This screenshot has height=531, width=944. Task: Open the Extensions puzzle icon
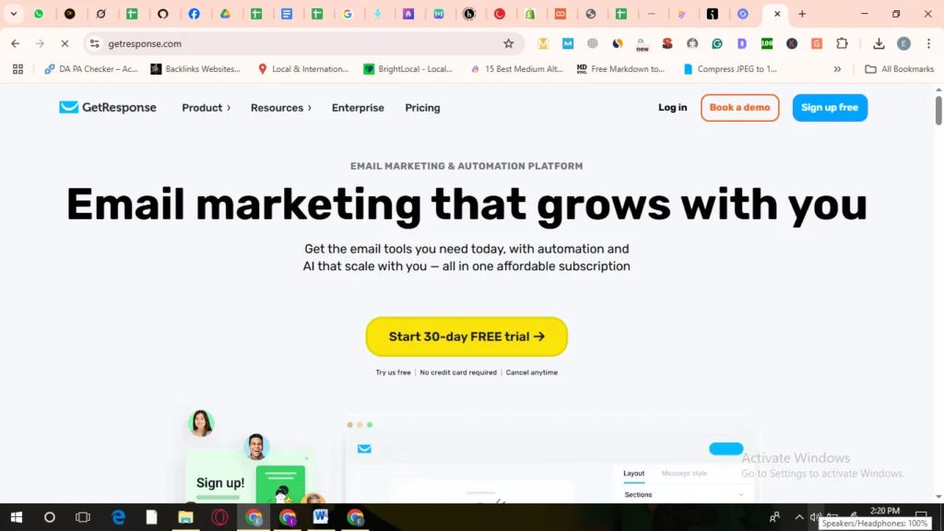tap(843, 43)
